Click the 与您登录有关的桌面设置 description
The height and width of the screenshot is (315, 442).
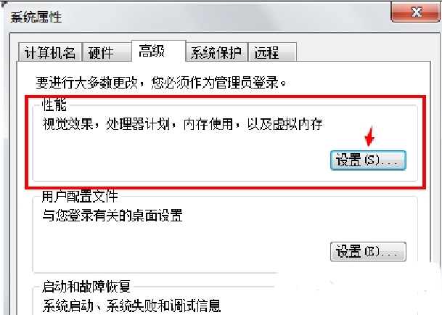(x=112, y=216)
